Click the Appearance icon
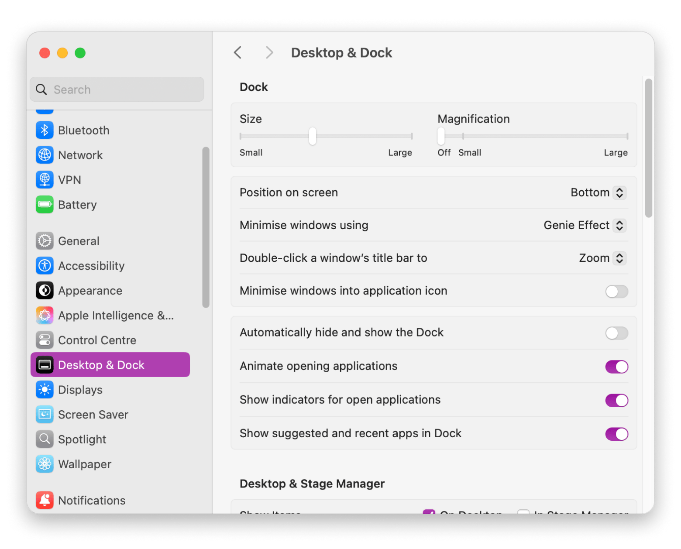 click(x=45, y=291)
